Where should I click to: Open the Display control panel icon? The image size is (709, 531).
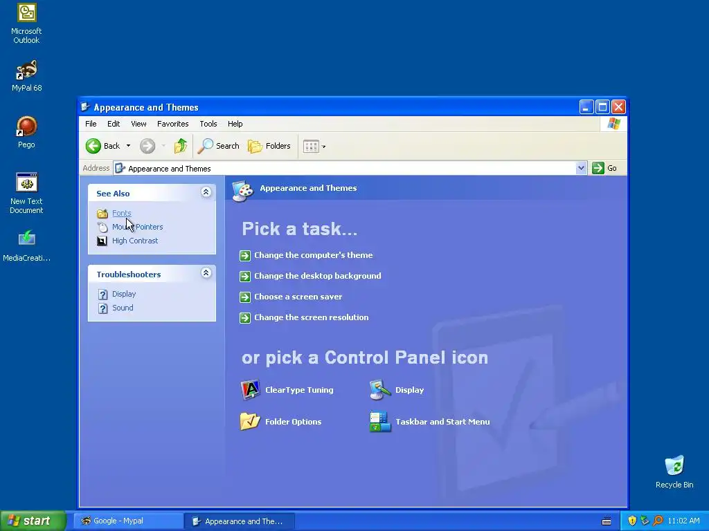pos(380,390)
